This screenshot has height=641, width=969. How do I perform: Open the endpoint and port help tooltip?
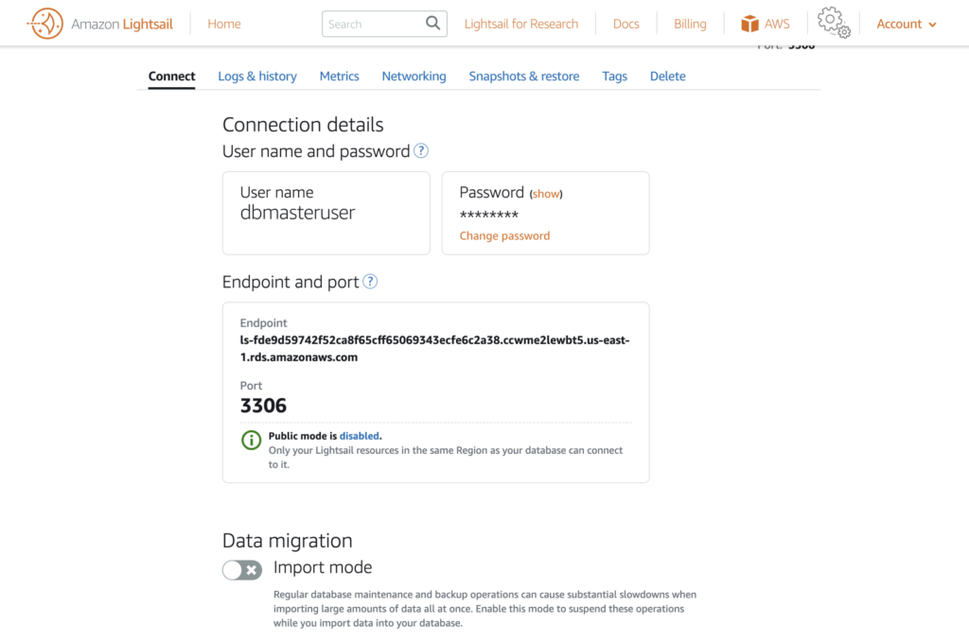(x=370, y=282)
